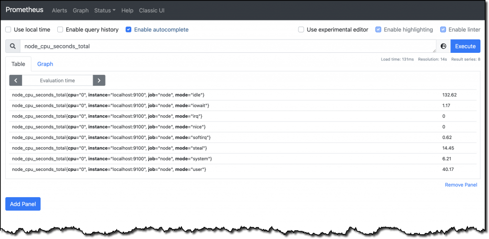The width and height of the screenshot is (489, 239).
Task: Check Use experimental editor
Action: [x=301, y=30]
